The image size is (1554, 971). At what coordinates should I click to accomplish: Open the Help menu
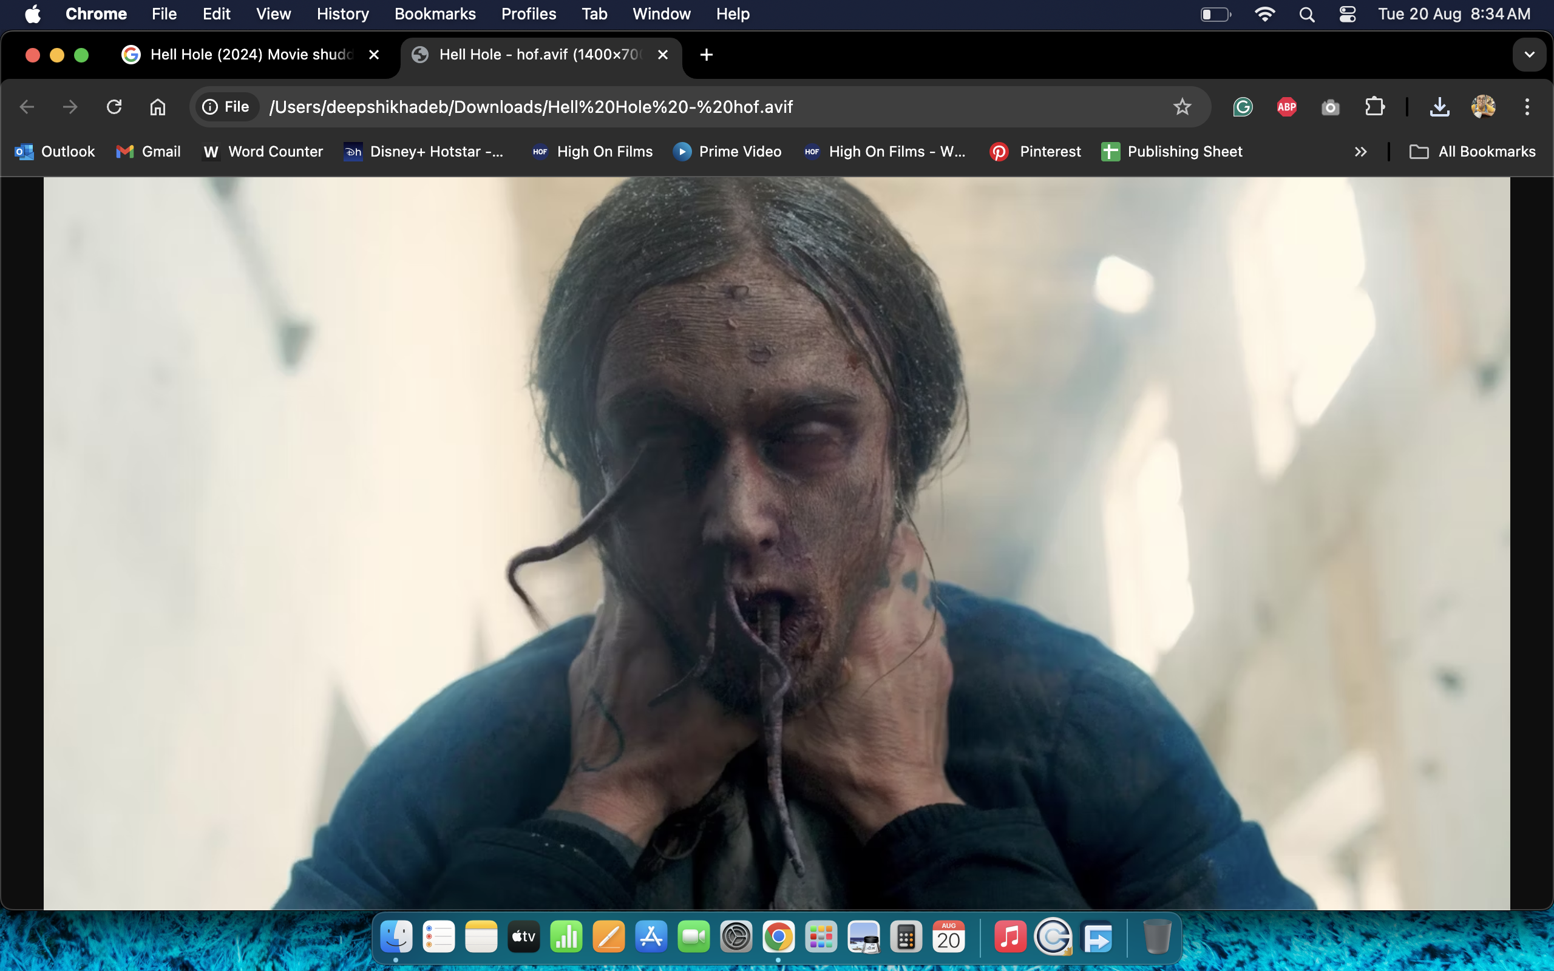733,14
